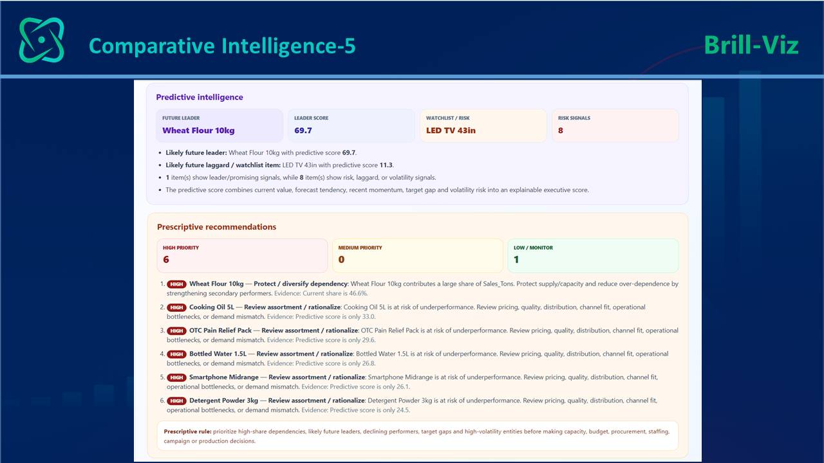824x463 pixels.
Task: Click the Predictive intelligence heading
Action: pyautogui.click(x=200, y=97)
